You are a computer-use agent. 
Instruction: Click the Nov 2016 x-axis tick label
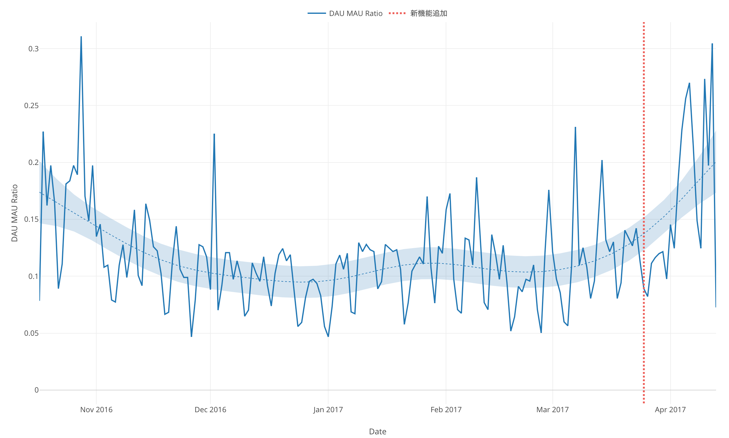coord(96,410)
